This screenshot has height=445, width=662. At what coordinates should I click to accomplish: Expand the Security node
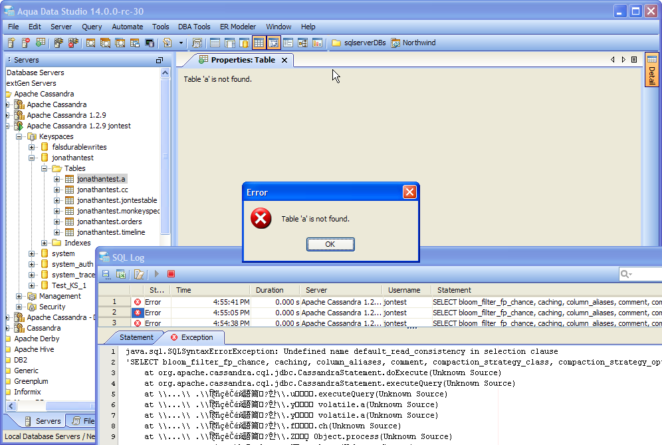coord(19,307)
